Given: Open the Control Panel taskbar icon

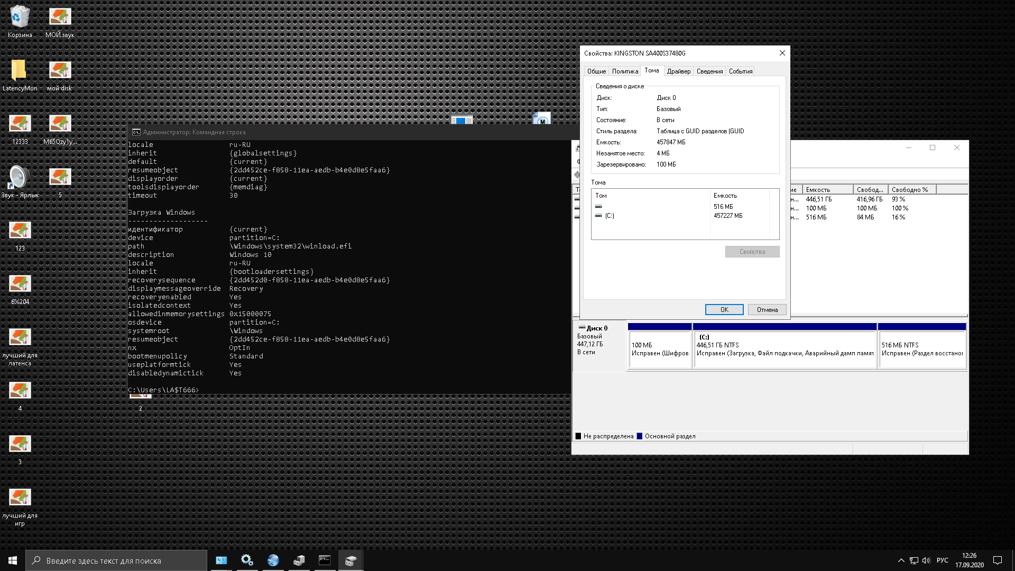Looking at the screenshot, I should point(221,560).
